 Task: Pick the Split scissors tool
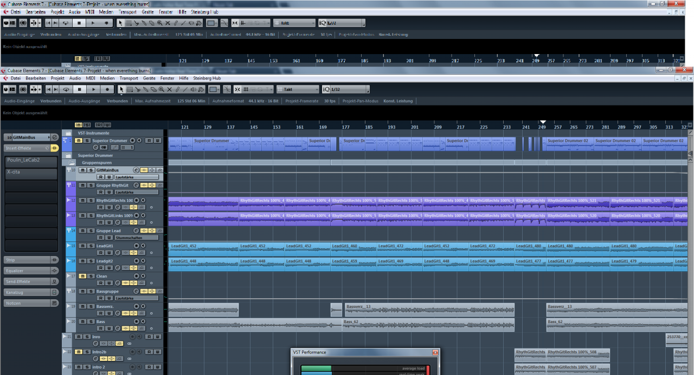click(x=138, y=89)
